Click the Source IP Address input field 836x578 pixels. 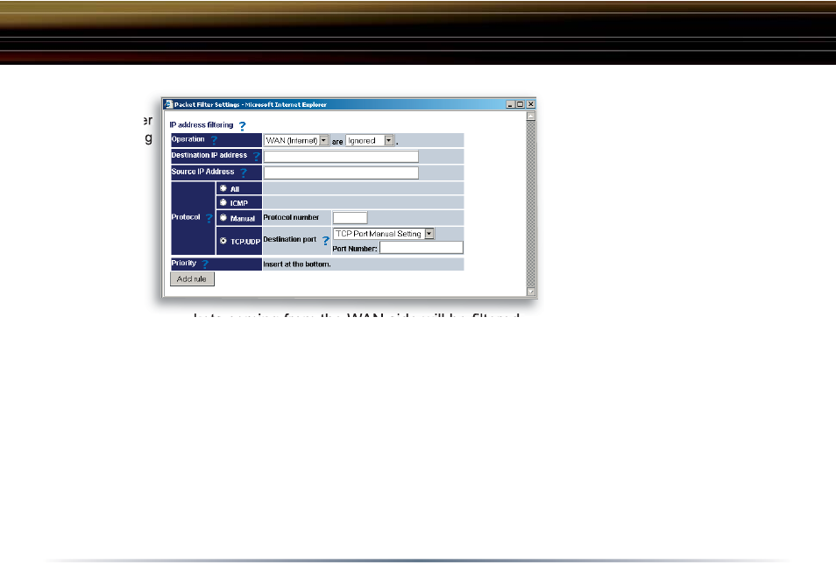(x=341, y=173)
